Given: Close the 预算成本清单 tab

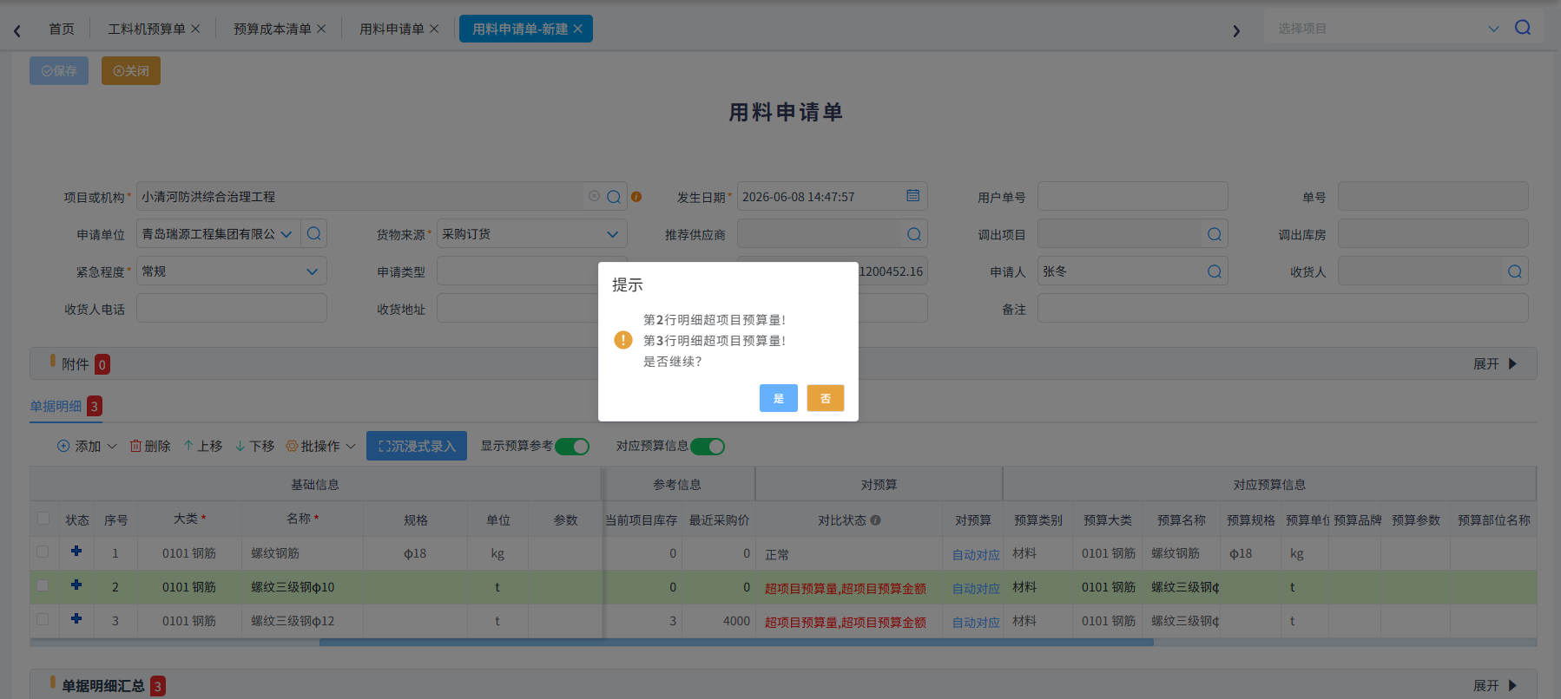Looking at the screenshot, I should click(x=321, y=29).
